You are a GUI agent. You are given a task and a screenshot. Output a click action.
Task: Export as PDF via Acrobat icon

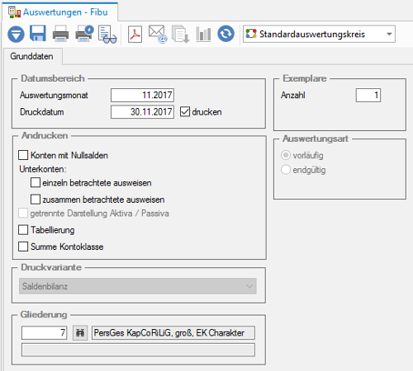(135, 34)
